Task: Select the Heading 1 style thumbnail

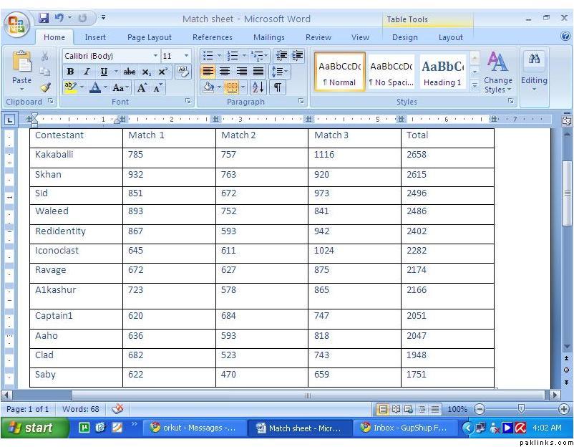Action: coord(442,72)
